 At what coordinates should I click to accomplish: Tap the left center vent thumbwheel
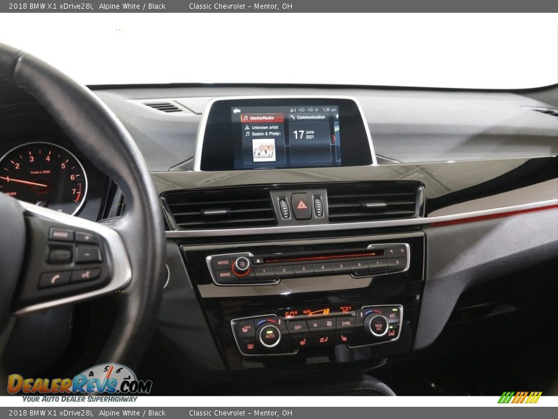284,208
